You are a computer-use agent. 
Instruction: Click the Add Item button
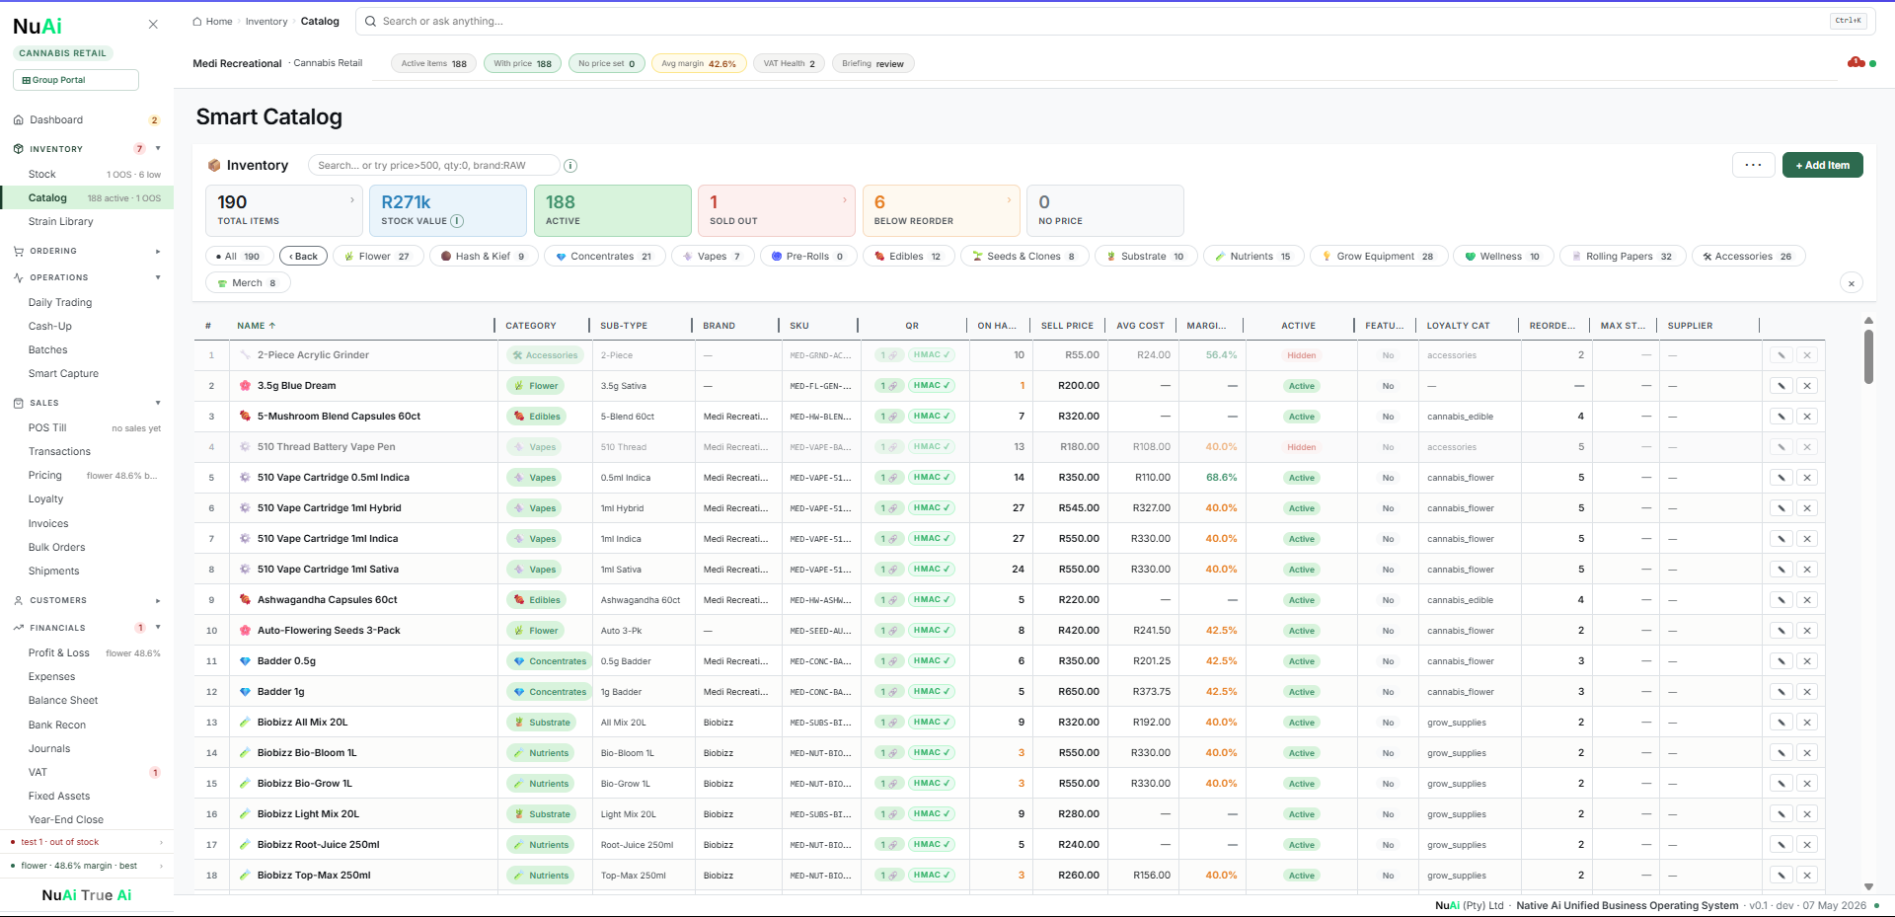tap(1822, 165)
